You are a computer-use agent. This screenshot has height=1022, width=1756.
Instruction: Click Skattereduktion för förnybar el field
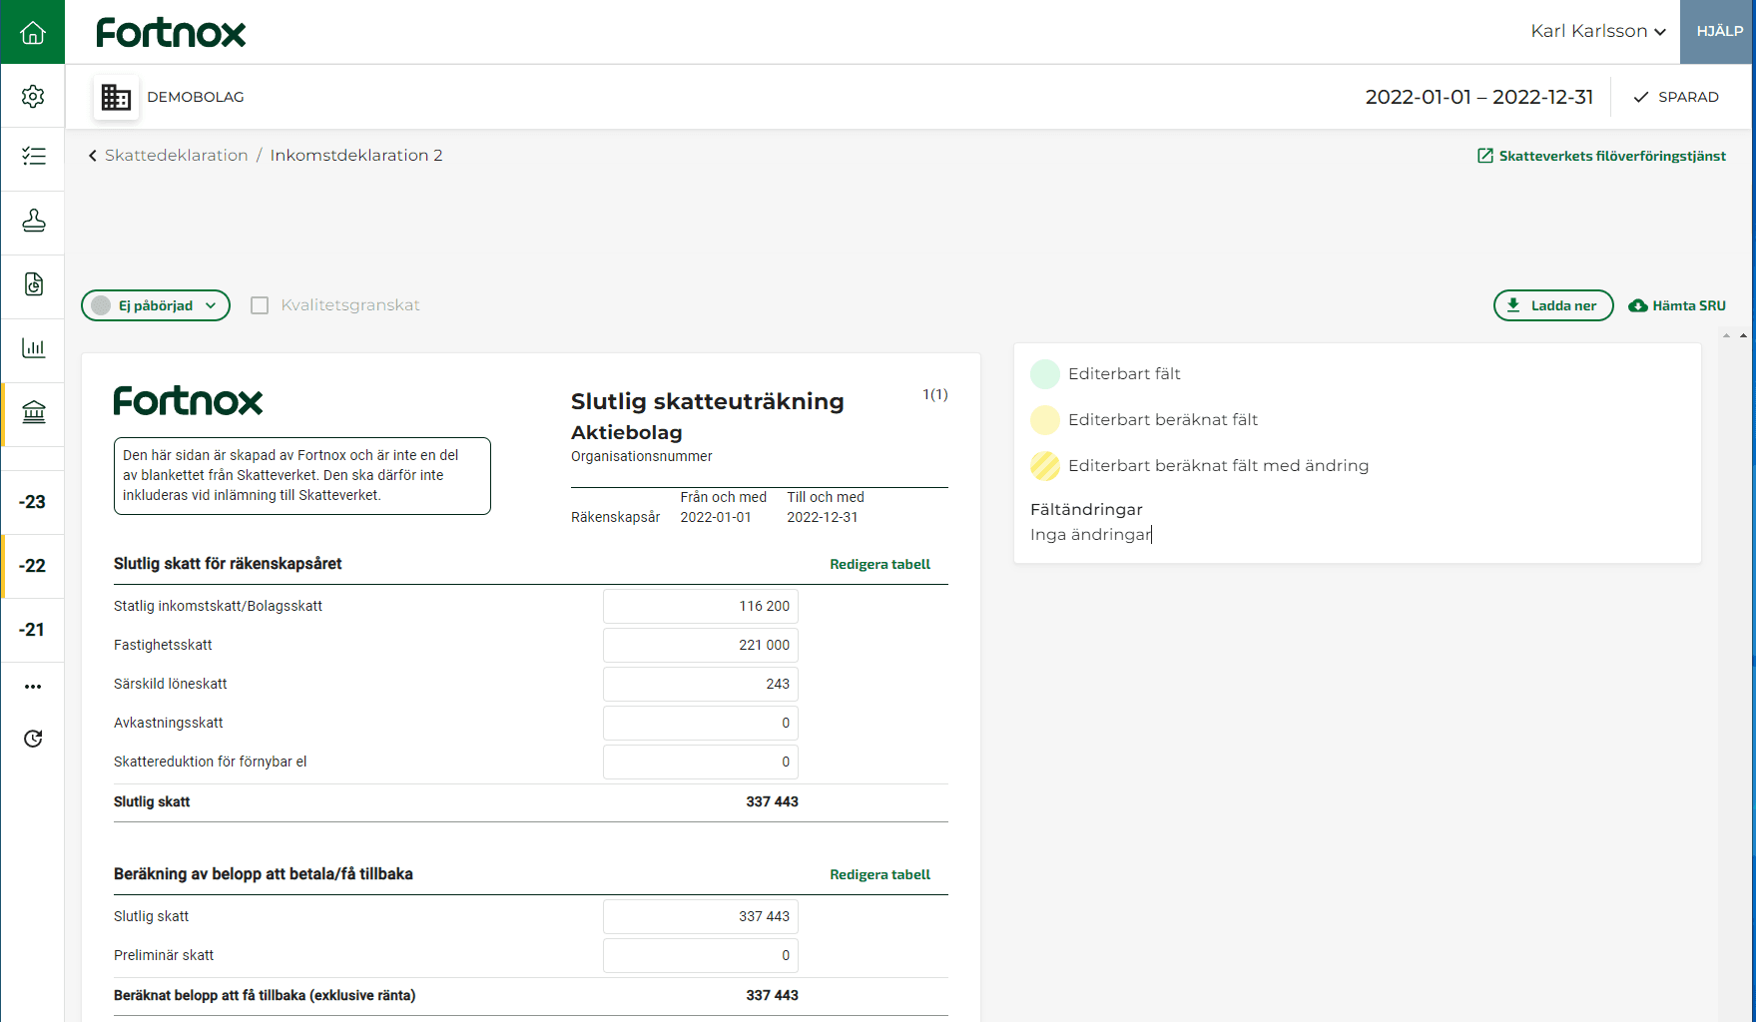(701, 762)
